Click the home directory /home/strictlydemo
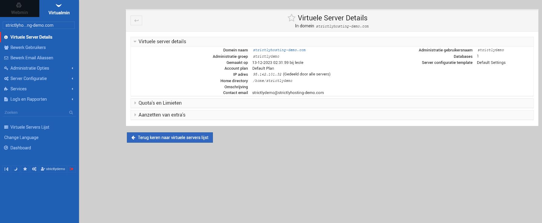This screenshot has height=223, width=542. pos(272,81)
